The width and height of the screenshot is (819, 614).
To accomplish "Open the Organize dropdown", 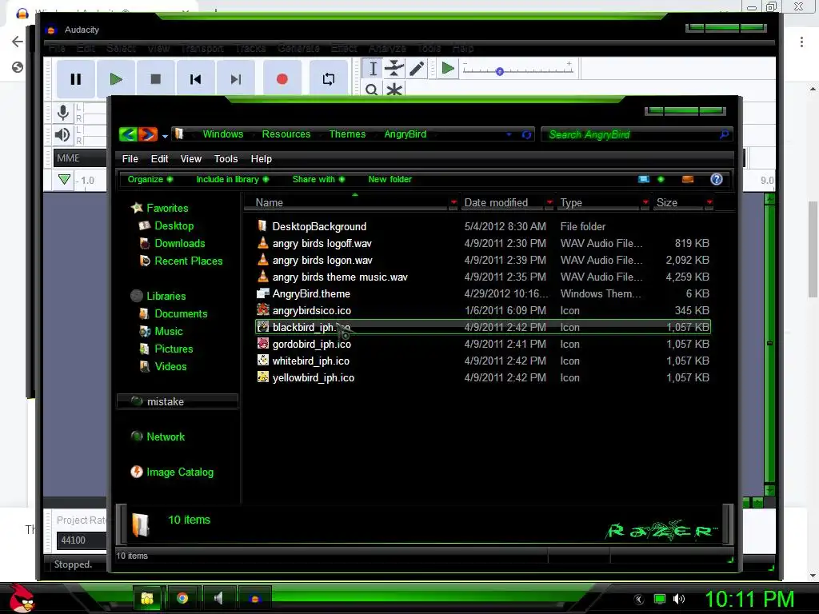I will pos(150,179).
